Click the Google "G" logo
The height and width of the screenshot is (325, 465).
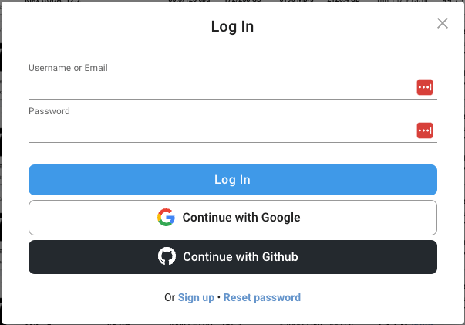pos(166,218)
